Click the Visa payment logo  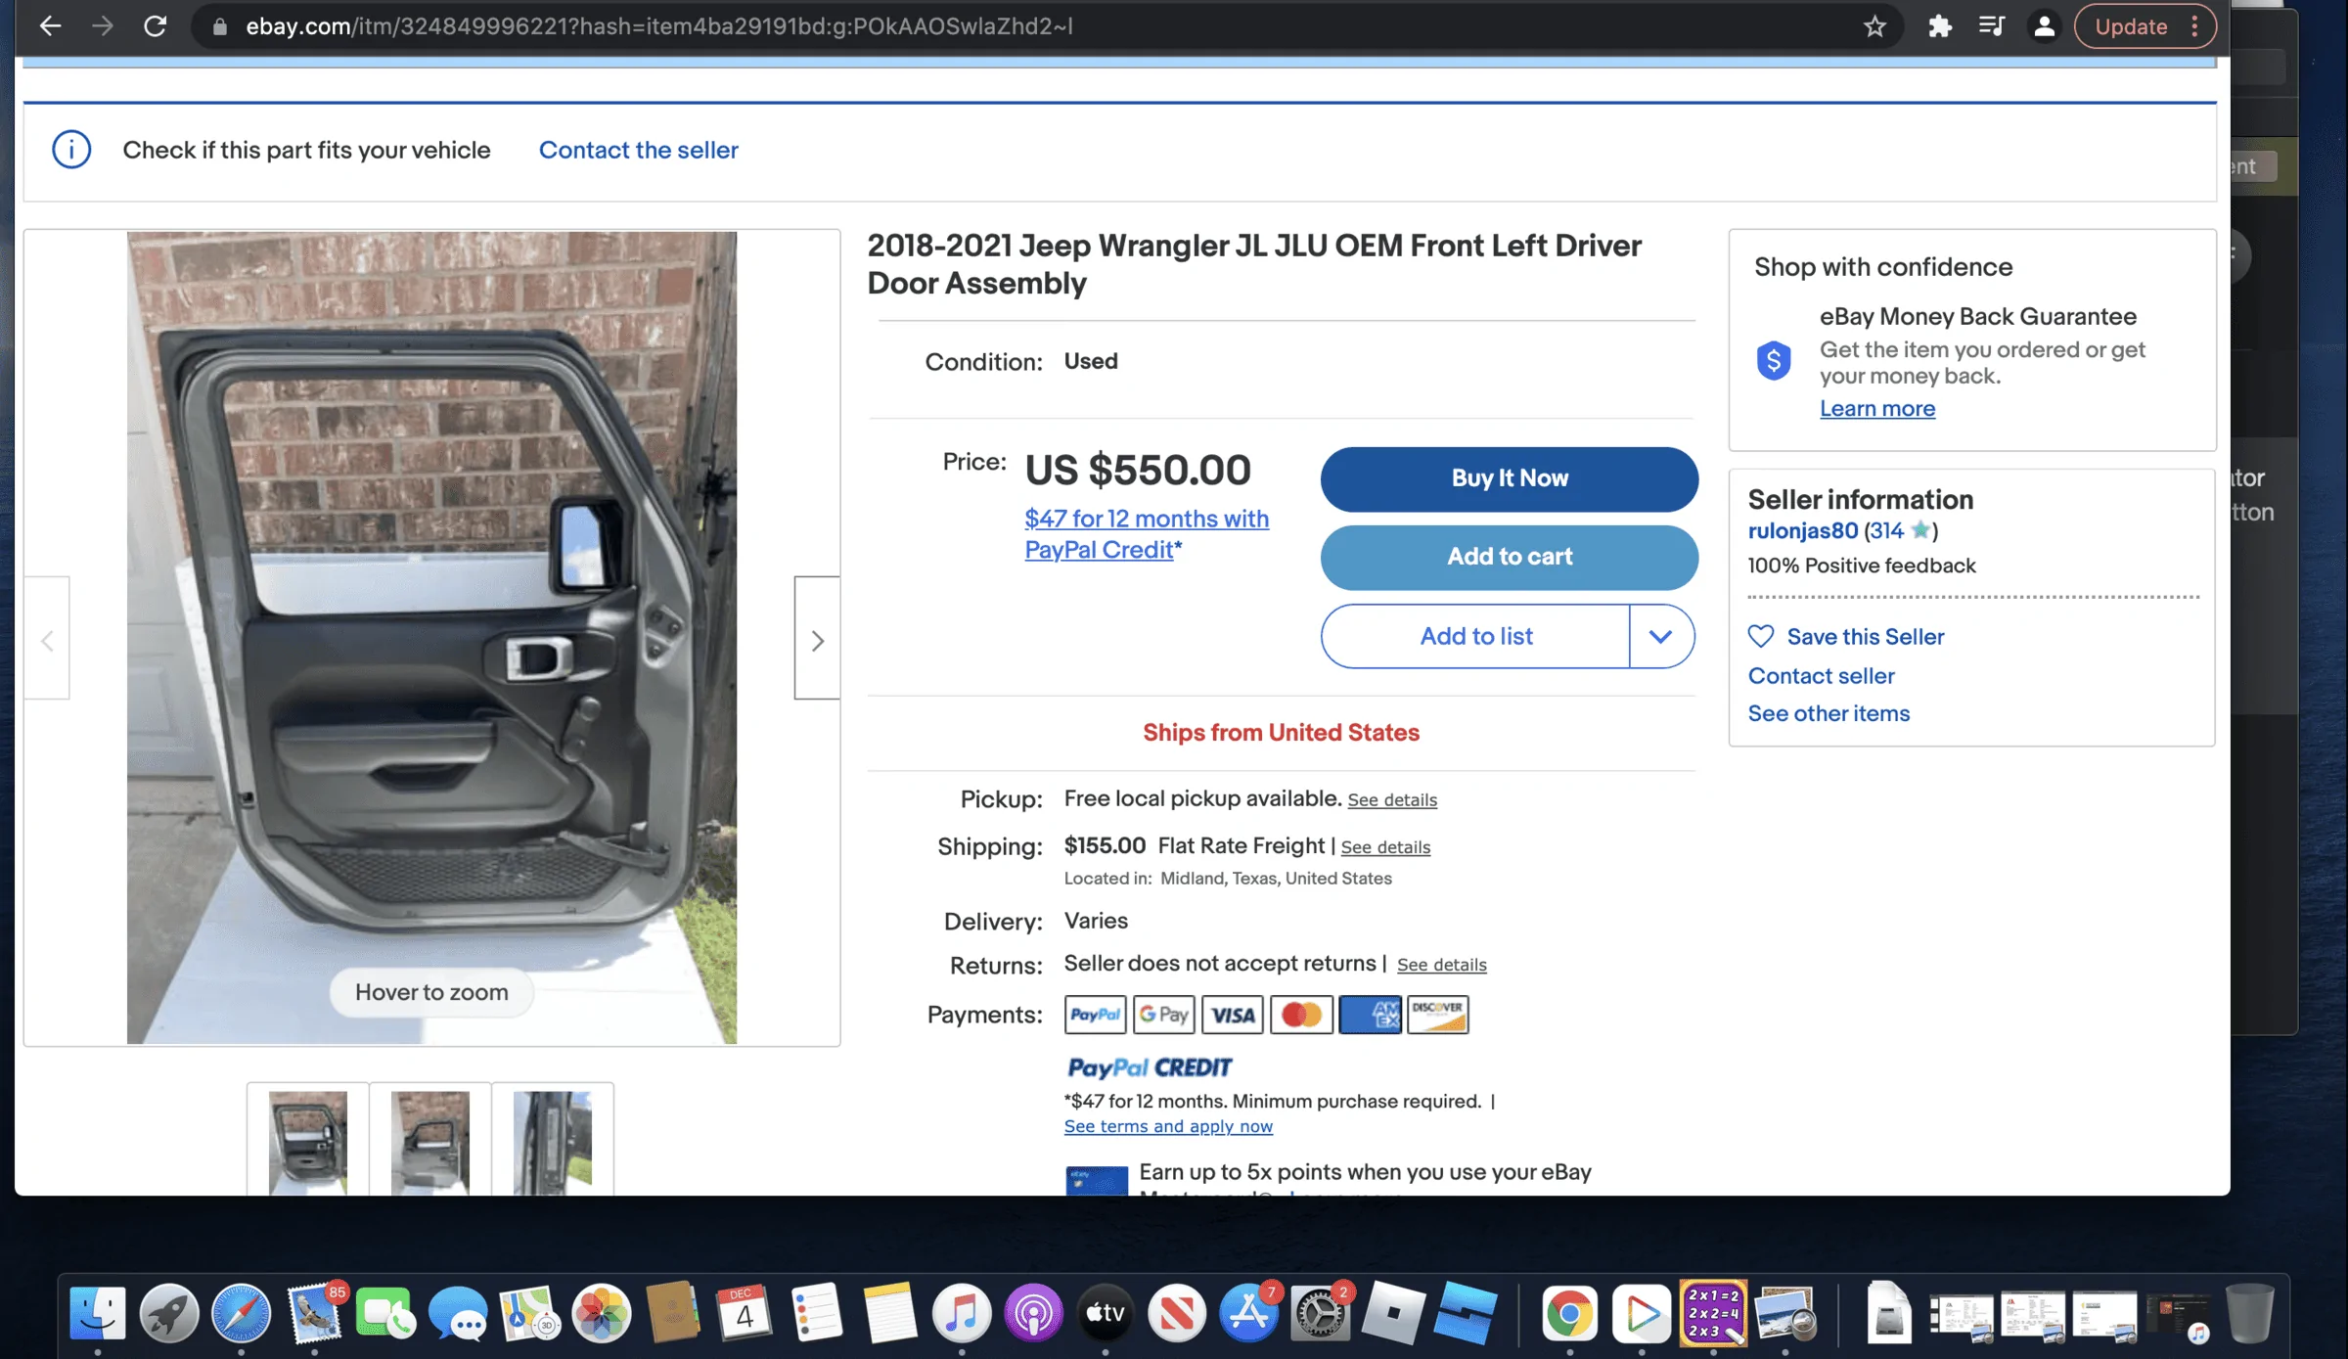click(x=1233, y=1015)
